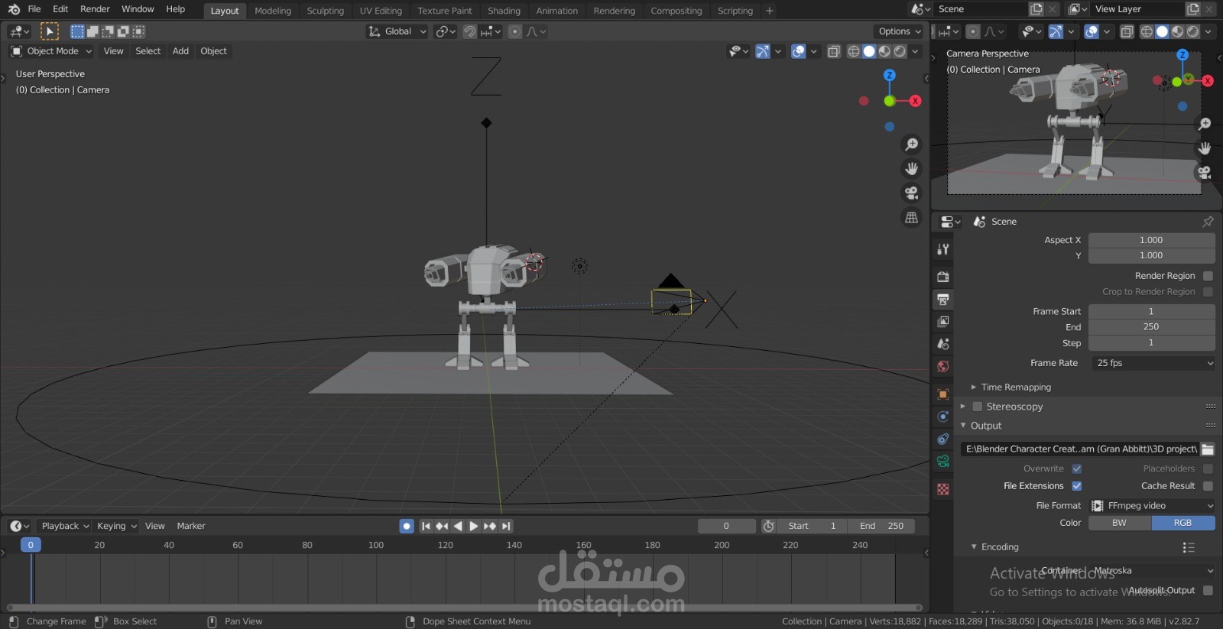Click the Frame Start value field

coord(1152,311)
